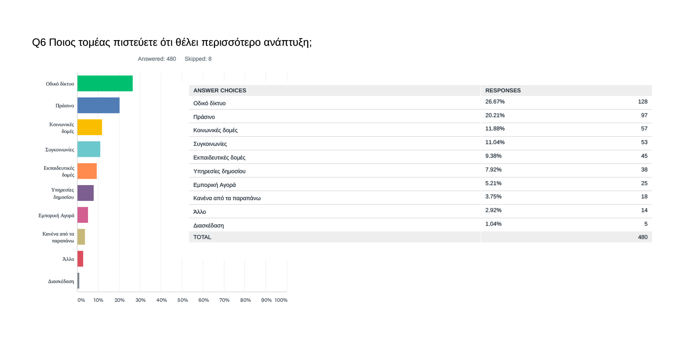Click the 20.21% value for Πράσινο

coord(495,115)
